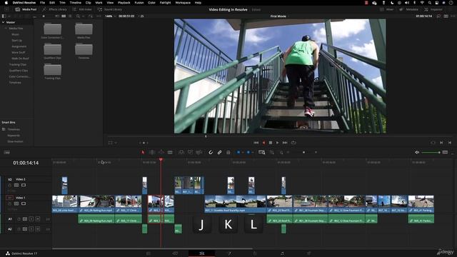Open the Fusion menu
457x257 pixels.
[x=139, y=3]
